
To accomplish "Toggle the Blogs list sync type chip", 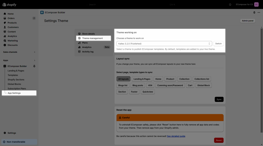I will click(x=123, y=85).
